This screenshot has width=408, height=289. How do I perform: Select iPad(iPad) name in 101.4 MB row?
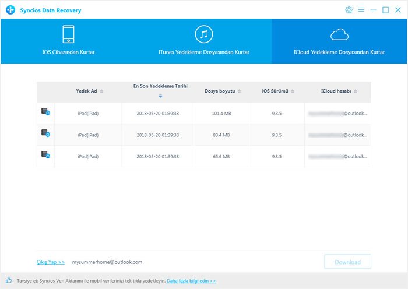click(x=88, y=114)
